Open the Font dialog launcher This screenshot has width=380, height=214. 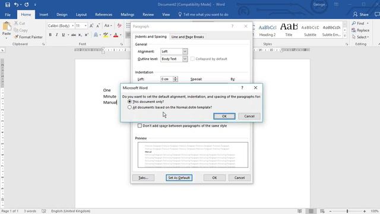pyautogui.click(x=121, y=44)
